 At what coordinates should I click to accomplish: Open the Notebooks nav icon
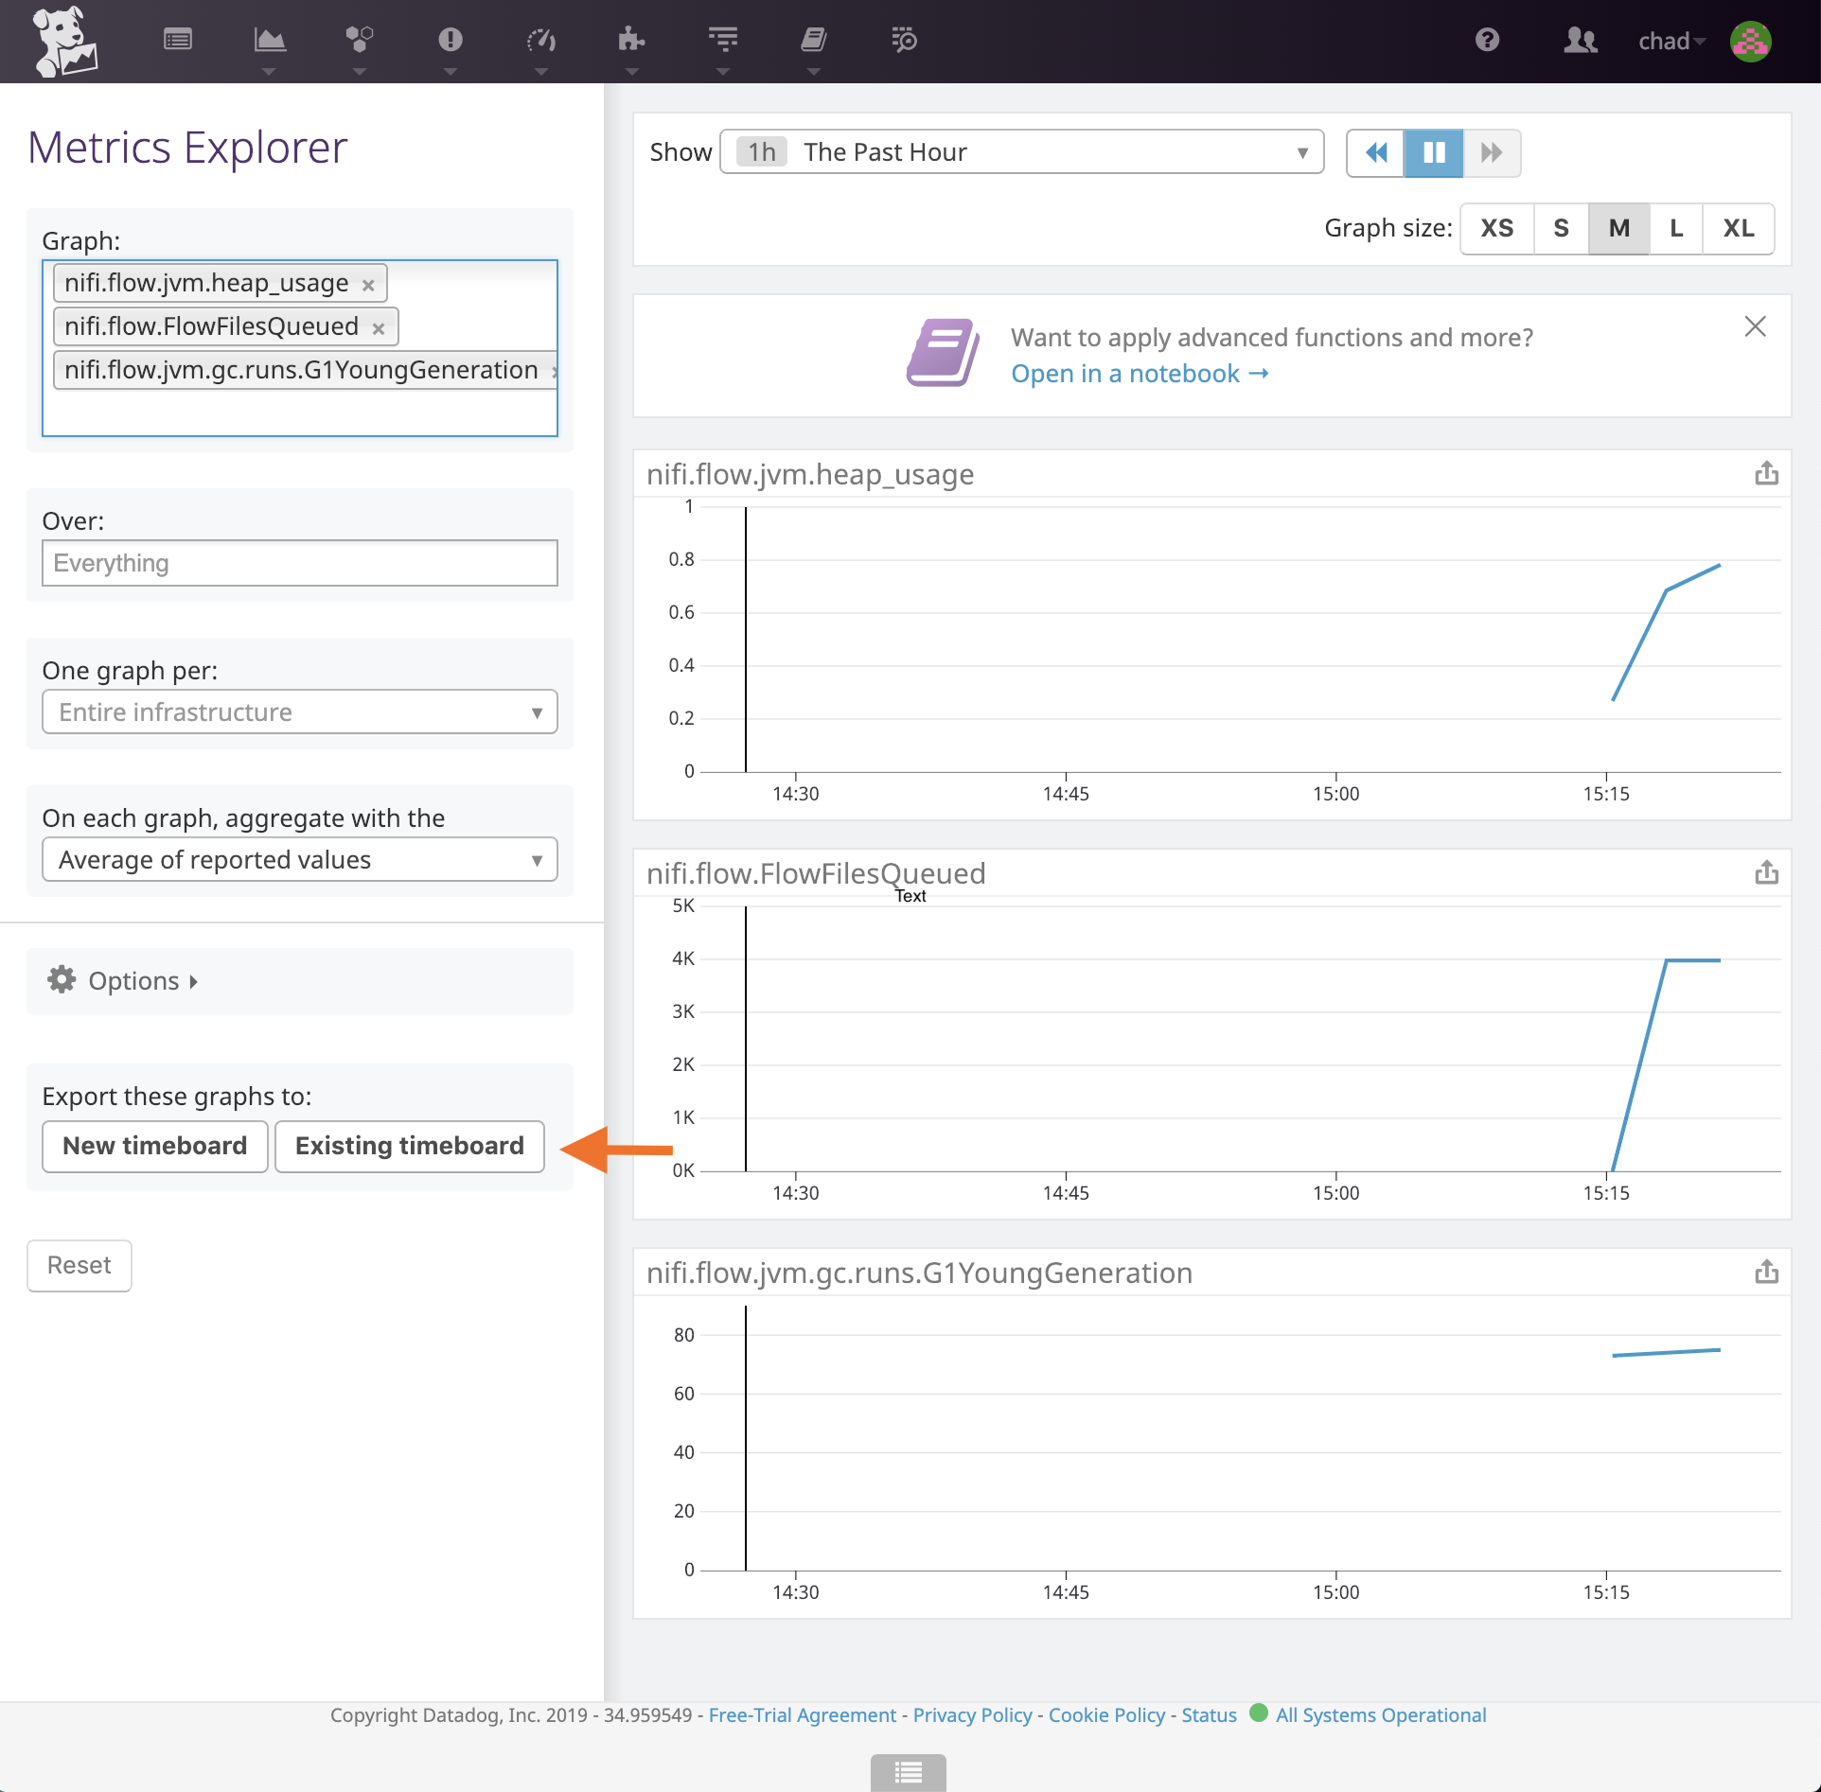click(814, 40)
